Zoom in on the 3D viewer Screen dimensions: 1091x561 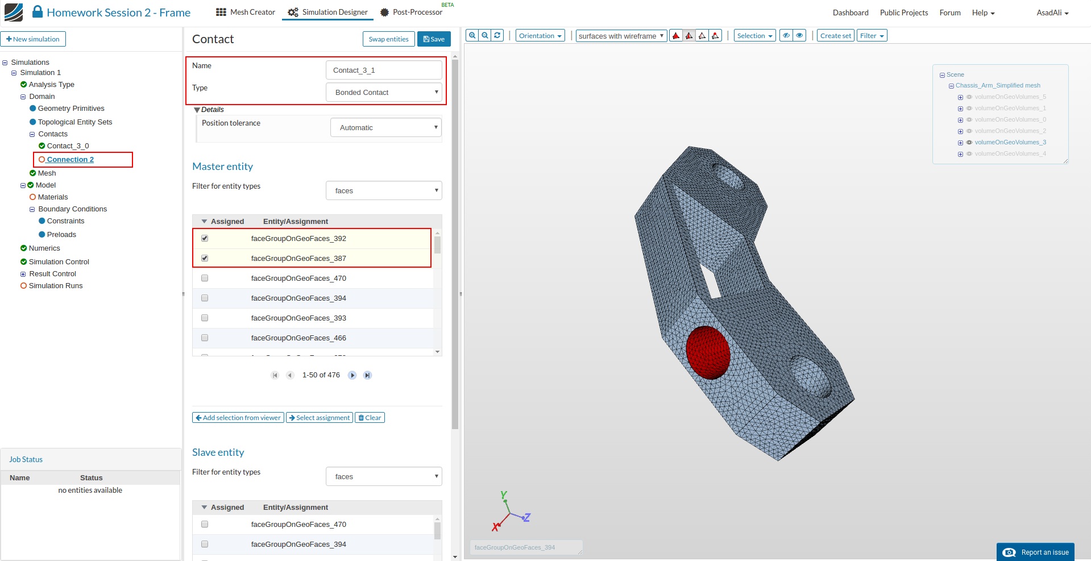coord(472,35)
